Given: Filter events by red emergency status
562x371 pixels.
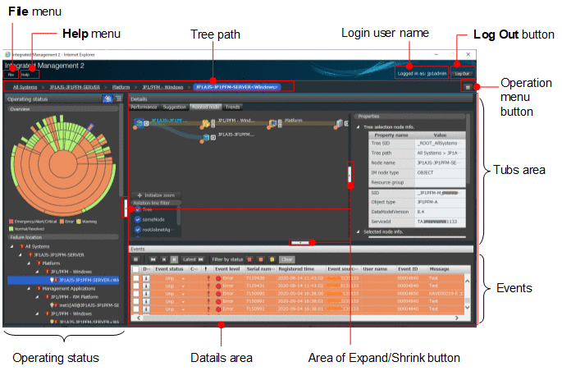Looking at the screenshot, I should click(249, 259).
